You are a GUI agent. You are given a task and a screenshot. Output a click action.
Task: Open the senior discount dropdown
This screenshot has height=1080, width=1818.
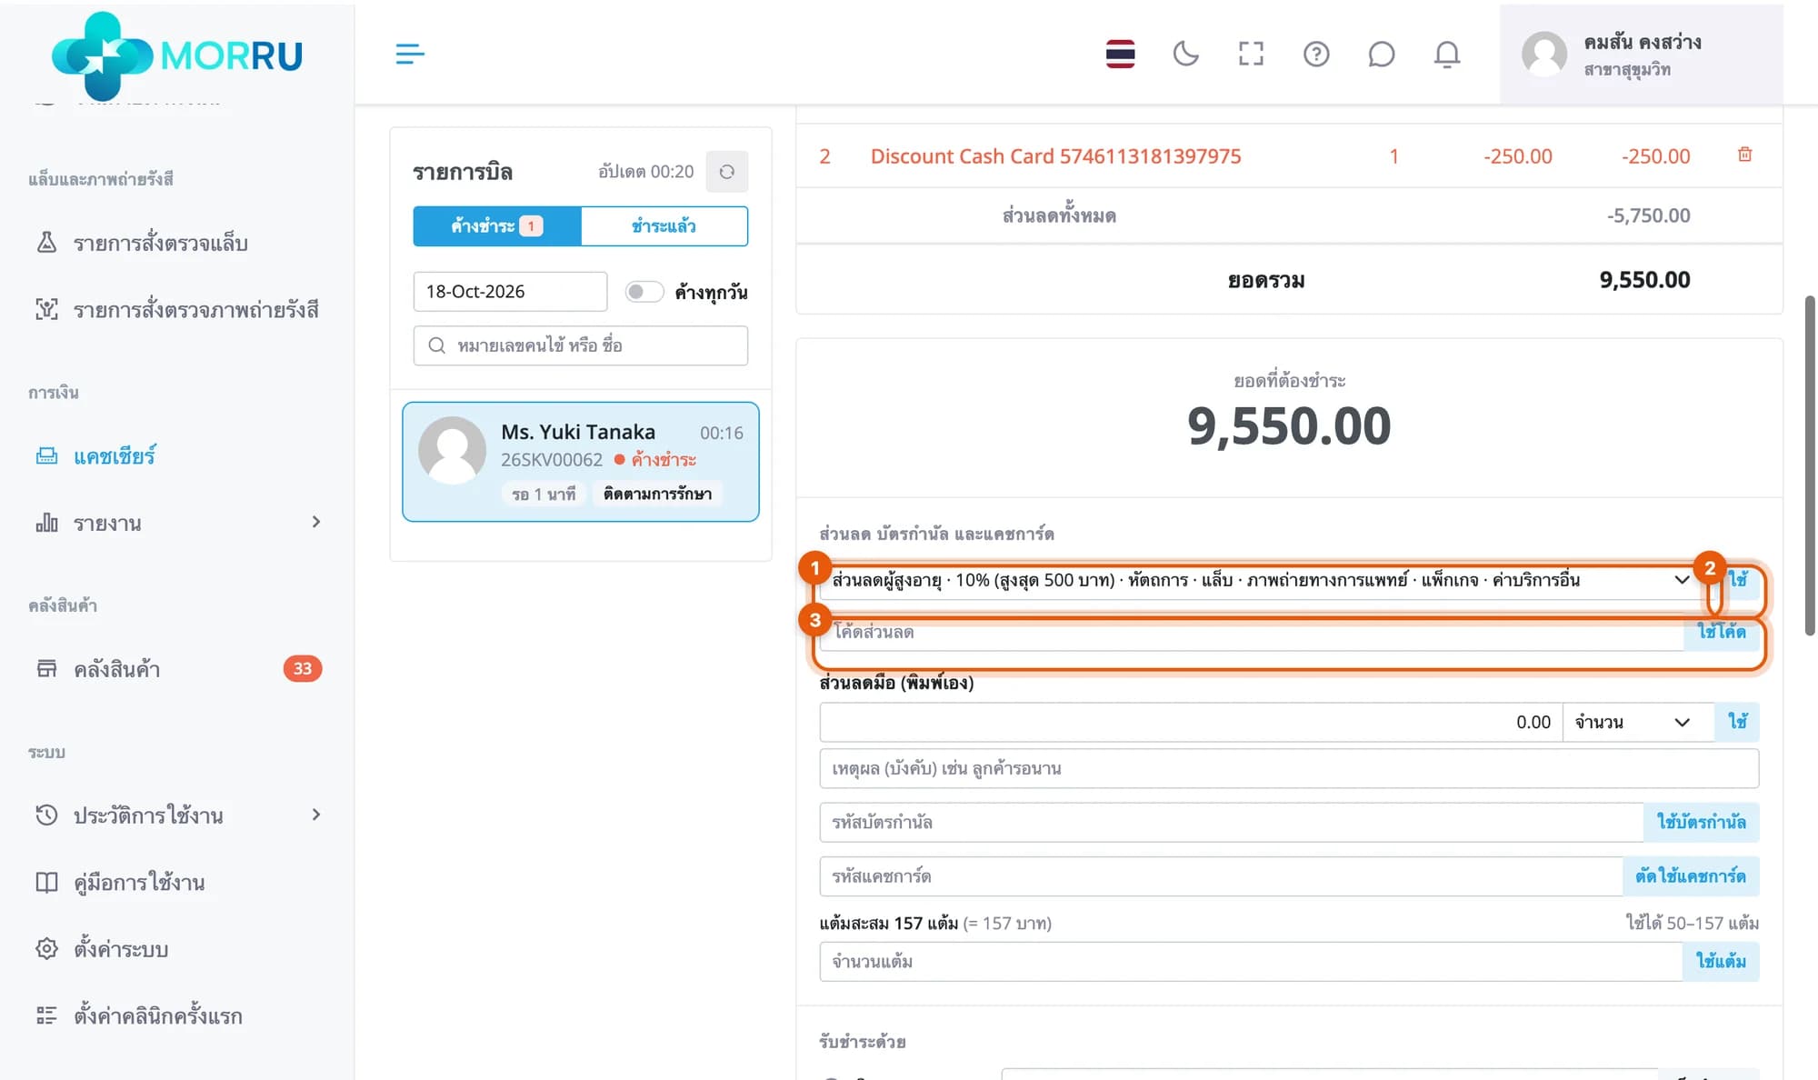point(1261,581)
